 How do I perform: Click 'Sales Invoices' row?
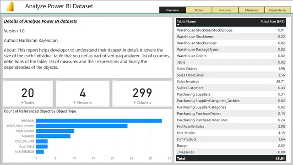[x=231, y=82]
